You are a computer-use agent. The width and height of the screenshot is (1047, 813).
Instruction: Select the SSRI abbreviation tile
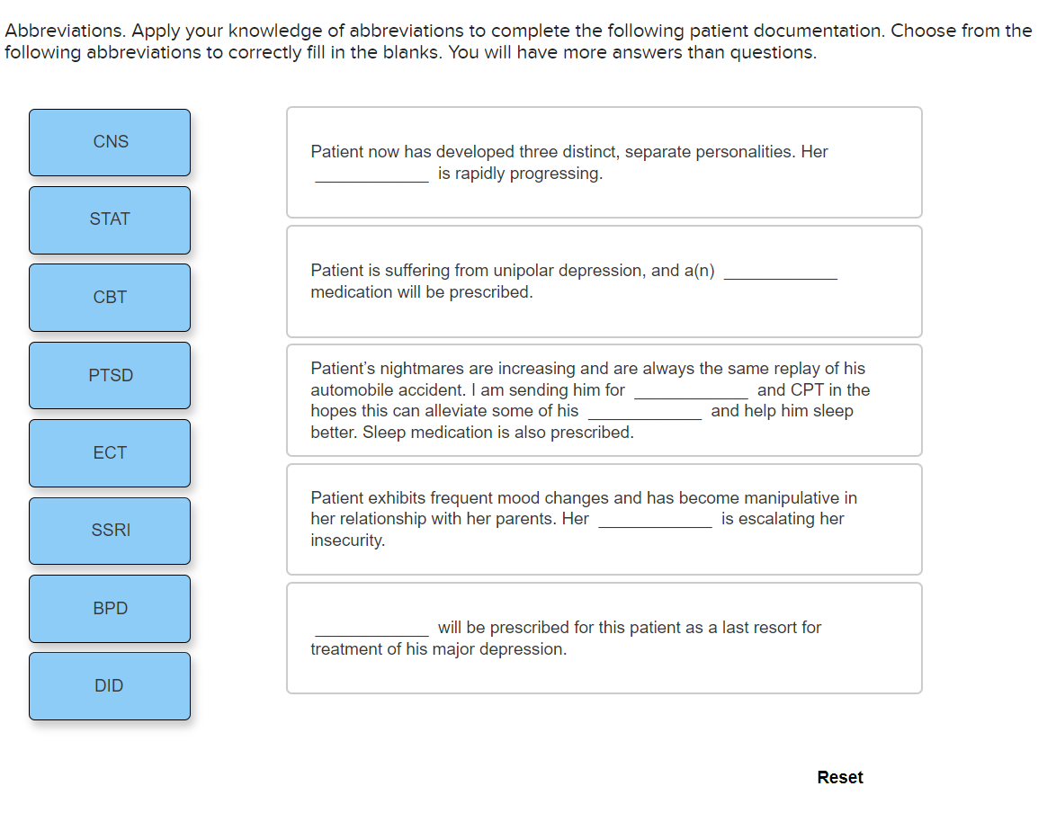click(109, 530)
